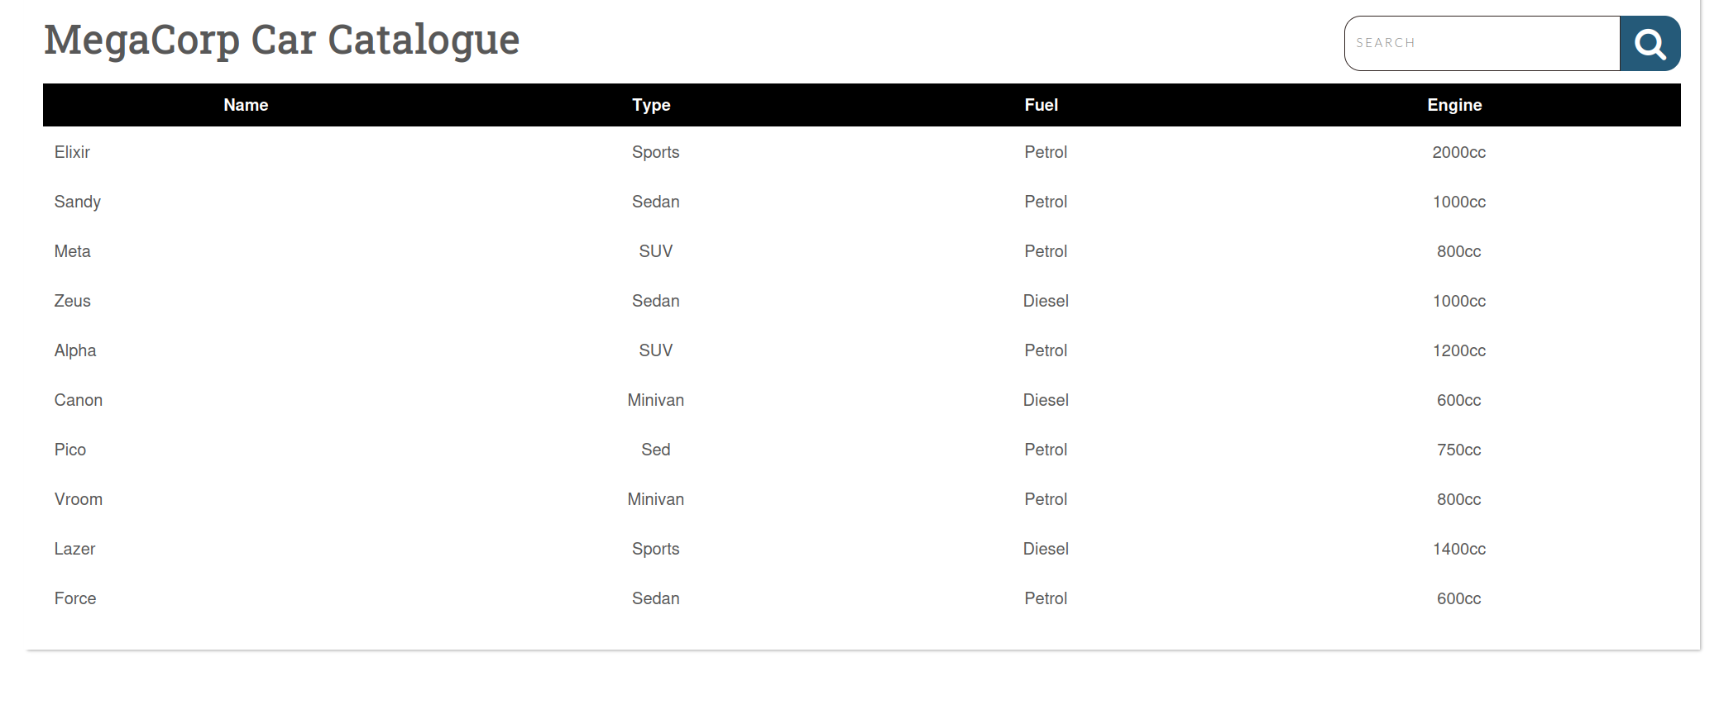This screenshot has height=724, width=1724.
Task: Select the Engine column header
Action: pos(1454,105)
